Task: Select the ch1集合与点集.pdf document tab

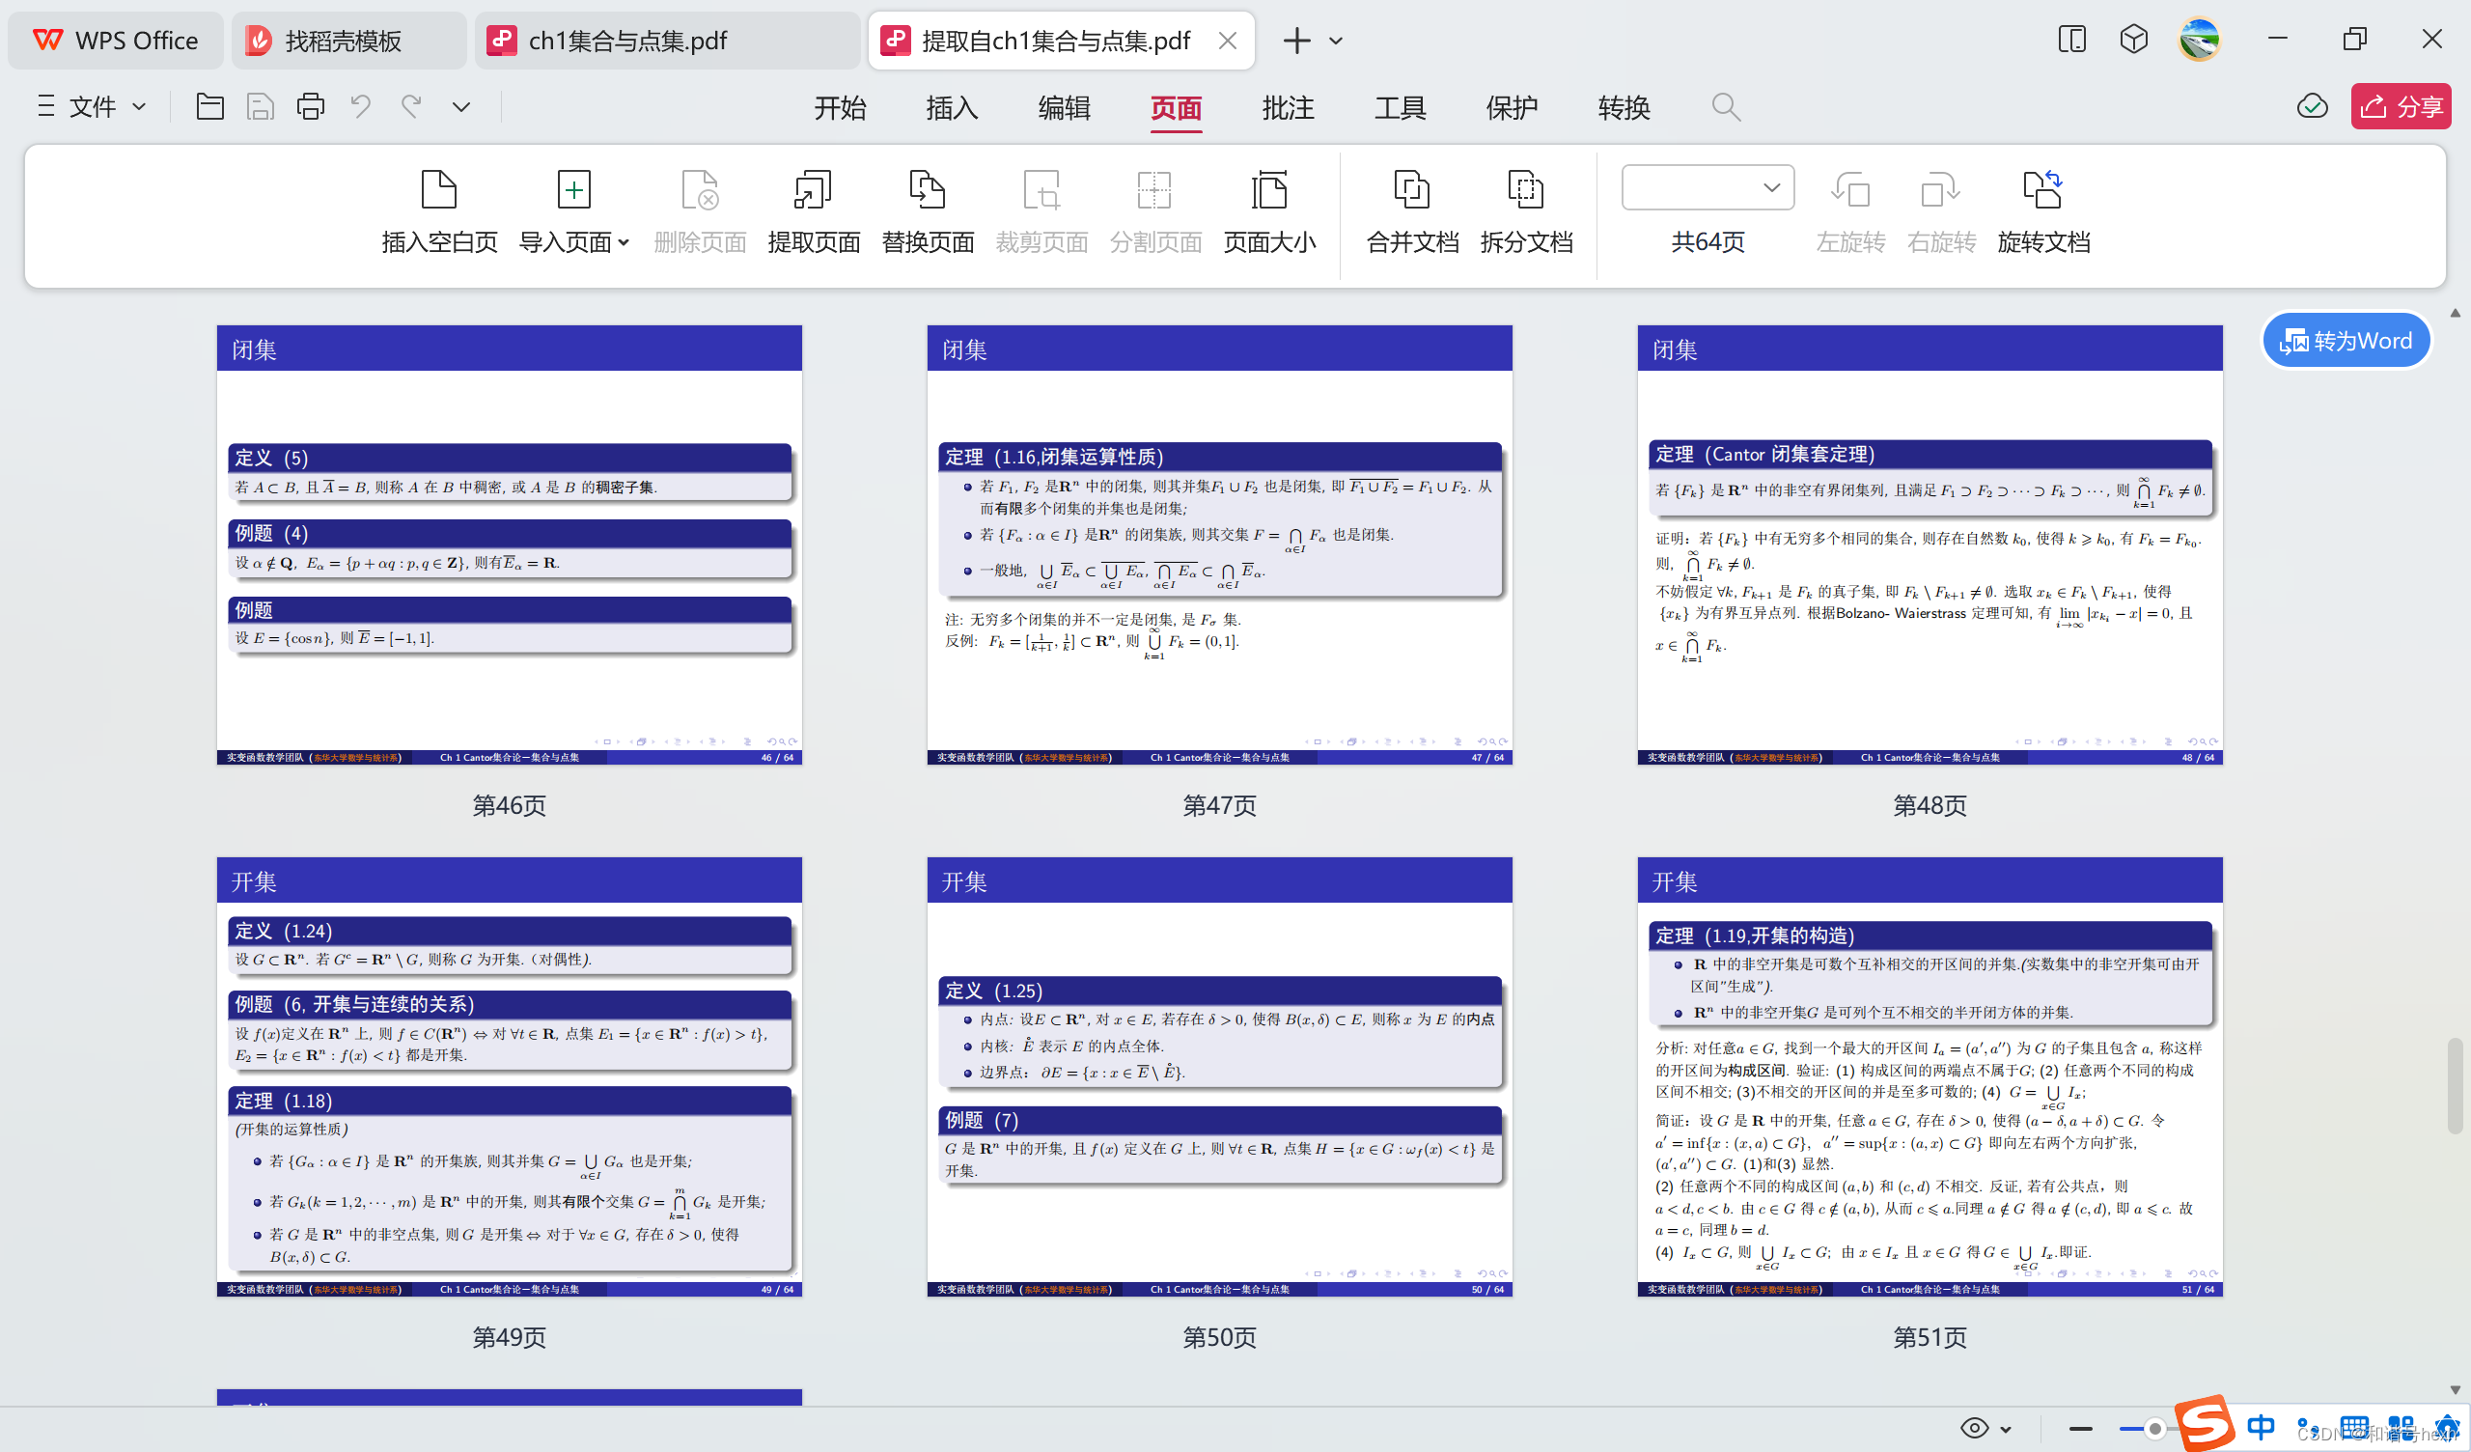Action: click(627, 41)
